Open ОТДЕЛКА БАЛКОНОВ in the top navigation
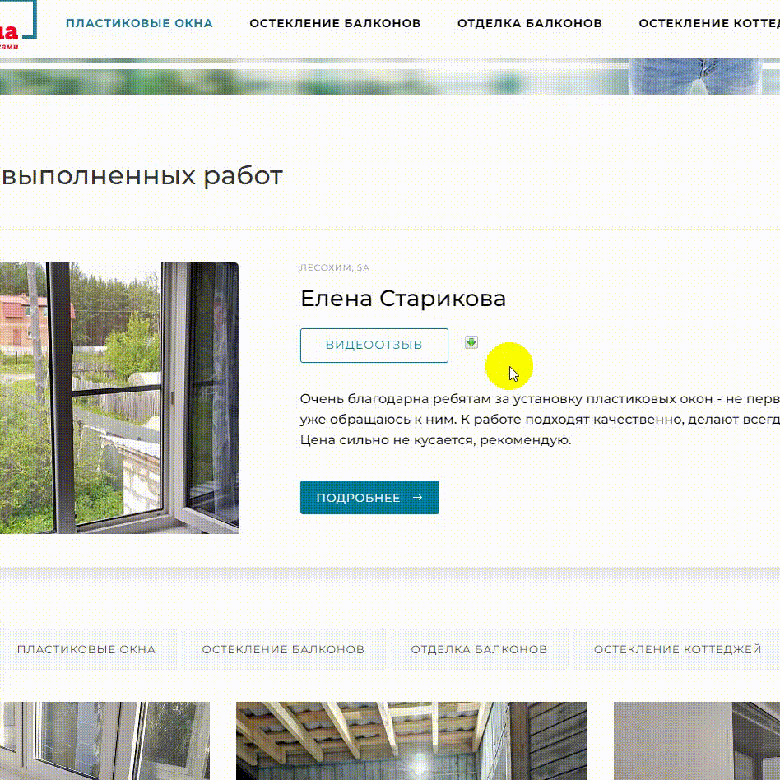 coord(529,23)
